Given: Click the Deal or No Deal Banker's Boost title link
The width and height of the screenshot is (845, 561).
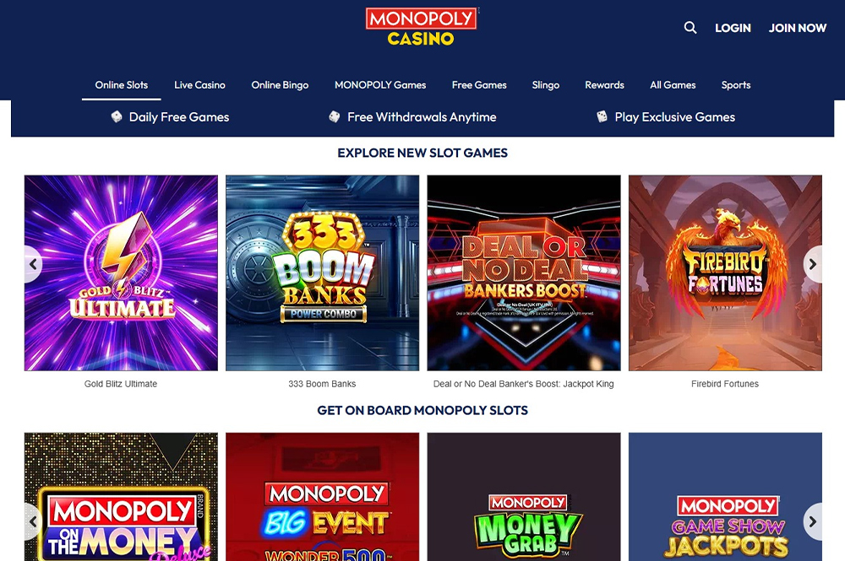Looking at the screenshot, I should click(x=523, y=384).
